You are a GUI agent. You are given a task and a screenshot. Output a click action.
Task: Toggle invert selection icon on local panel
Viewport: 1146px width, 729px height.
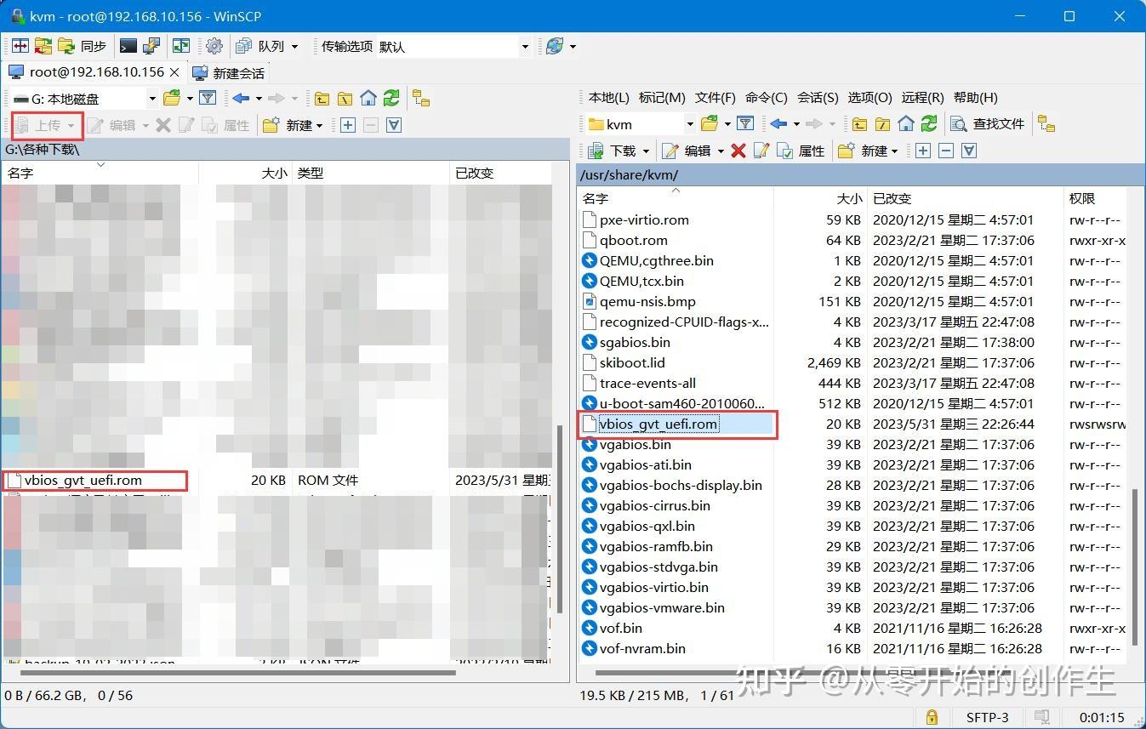pyautogui.click(x=394, y=125)
